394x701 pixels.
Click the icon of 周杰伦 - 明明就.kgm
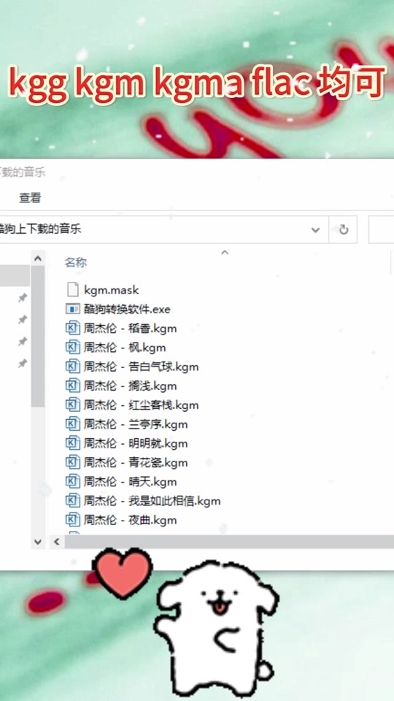(73, 443)
